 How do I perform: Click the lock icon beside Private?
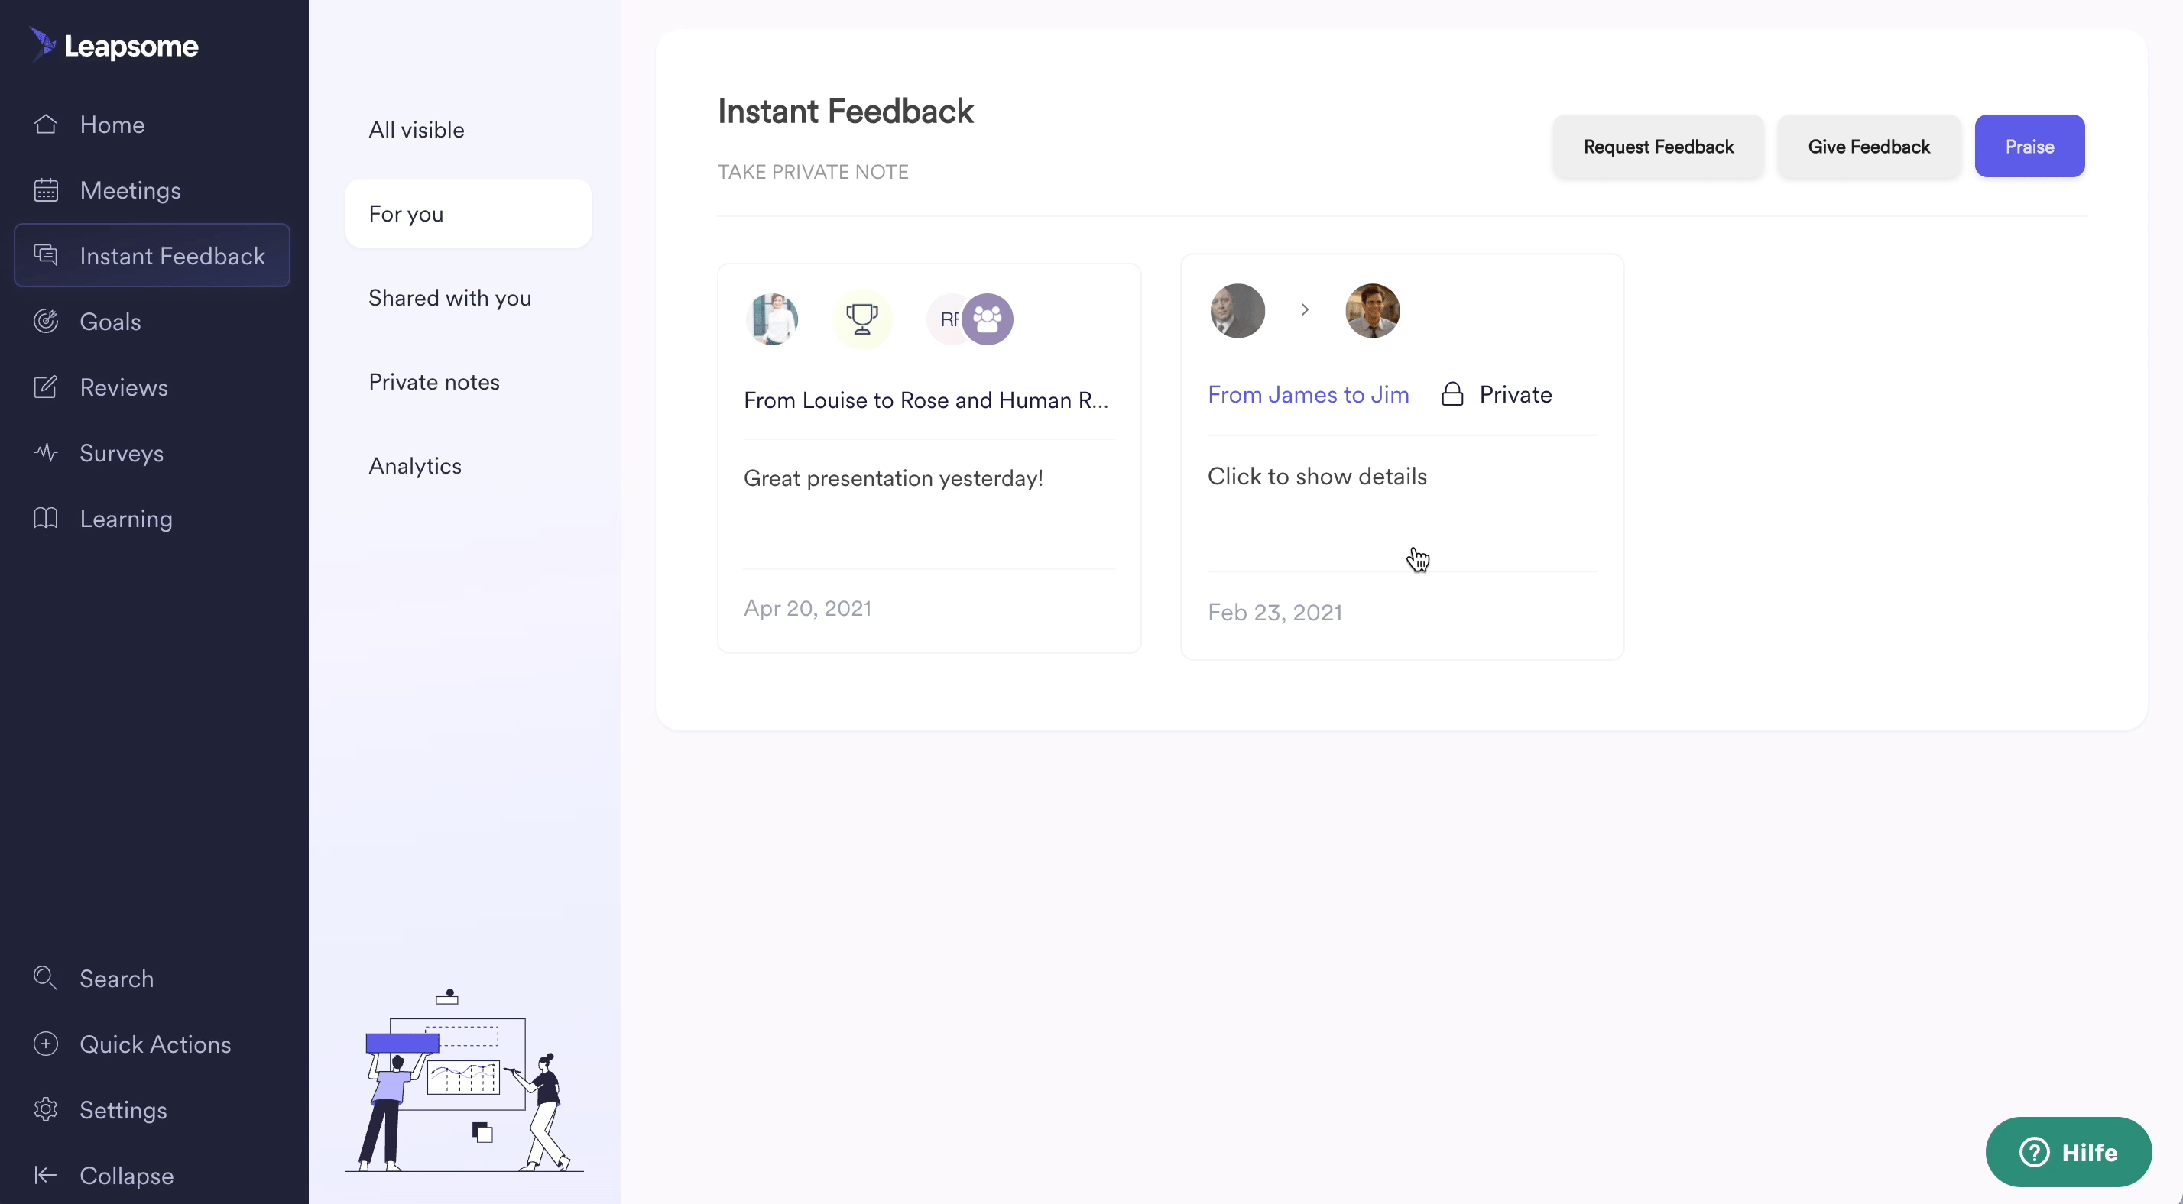1452,394
